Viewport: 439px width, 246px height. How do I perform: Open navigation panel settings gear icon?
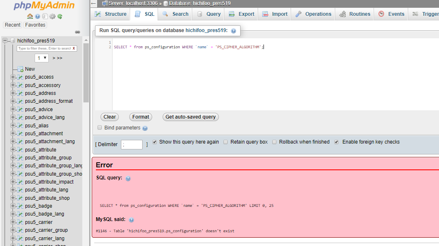coord(52,16)
